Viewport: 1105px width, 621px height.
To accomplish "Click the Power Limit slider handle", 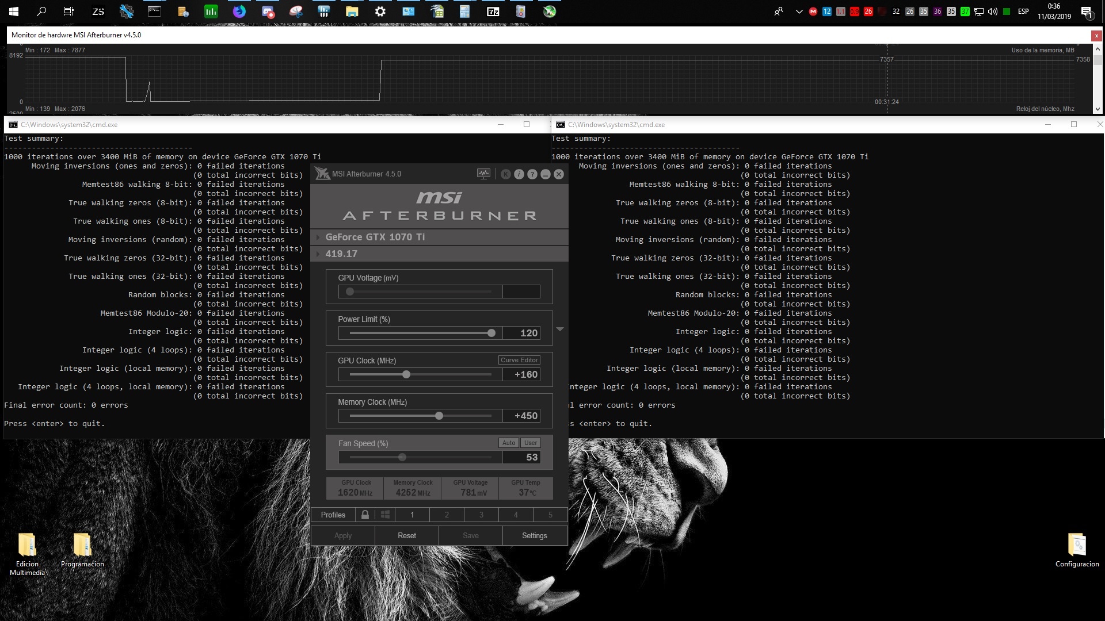I will tap(491, 333).
